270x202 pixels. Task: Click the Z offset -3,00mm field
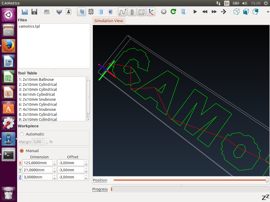click(71, 177)
